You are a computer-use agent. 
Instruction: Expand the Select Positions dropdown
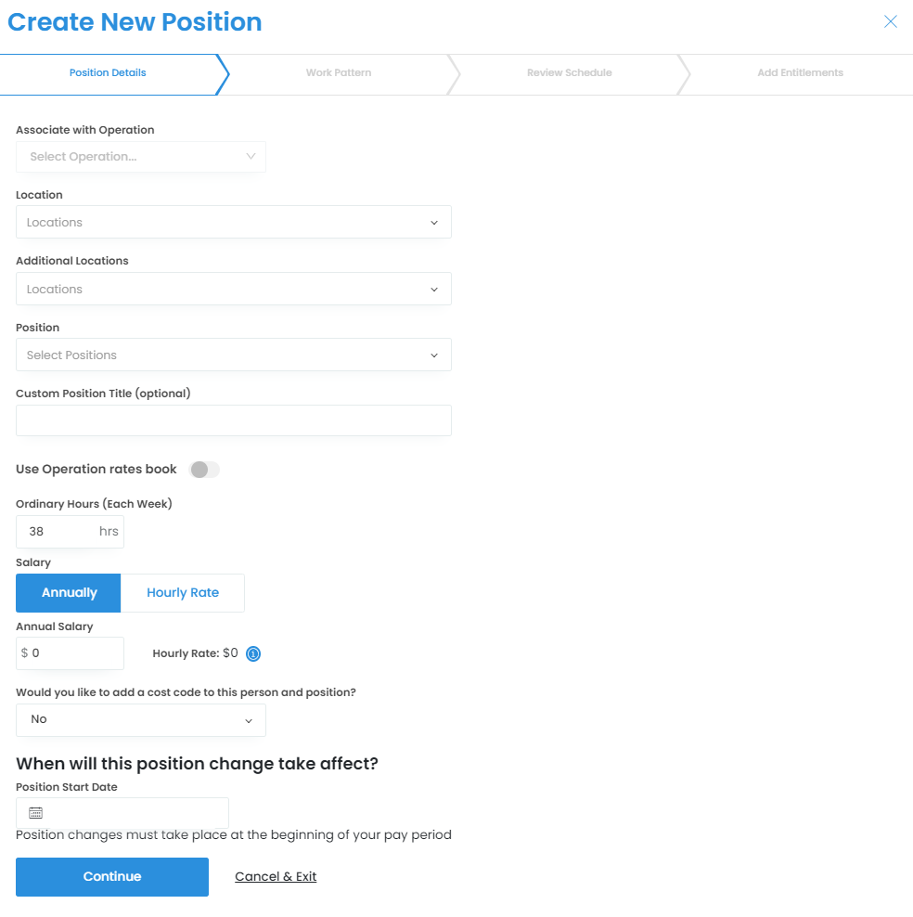234,355
